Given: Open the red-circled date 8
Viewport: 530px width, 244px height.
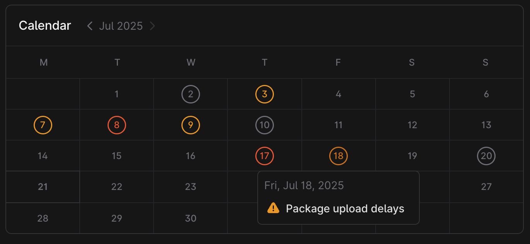Looking at the screenshot, I should [117, 125].
